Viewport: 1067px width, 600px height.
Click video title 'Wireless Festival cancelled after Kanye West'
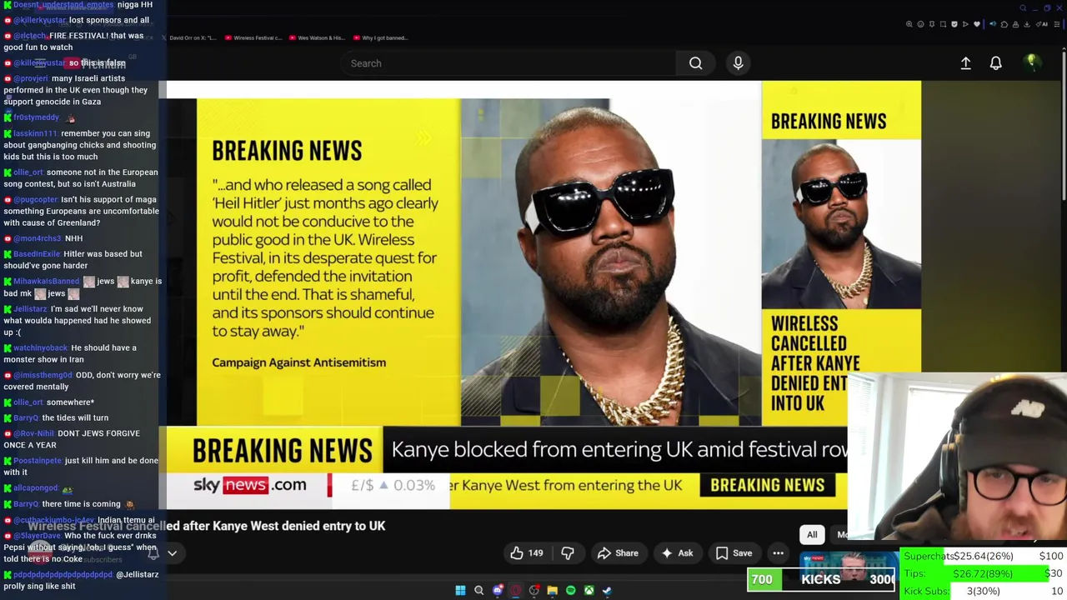point(207,526)
